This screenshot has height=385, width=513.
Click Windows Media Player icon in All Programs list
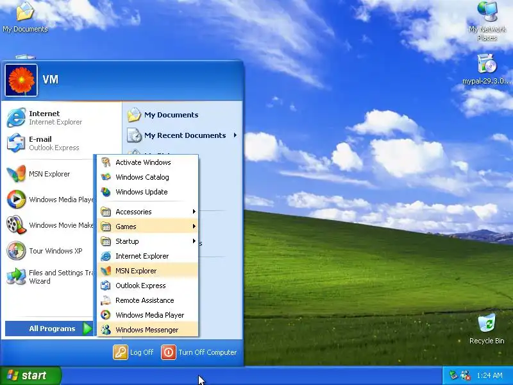point(106,315)
